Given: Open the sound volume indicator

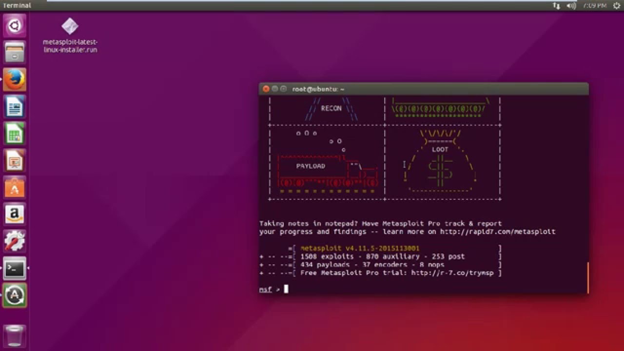Looking at the screenshot, I should click(x=571, y=5).
